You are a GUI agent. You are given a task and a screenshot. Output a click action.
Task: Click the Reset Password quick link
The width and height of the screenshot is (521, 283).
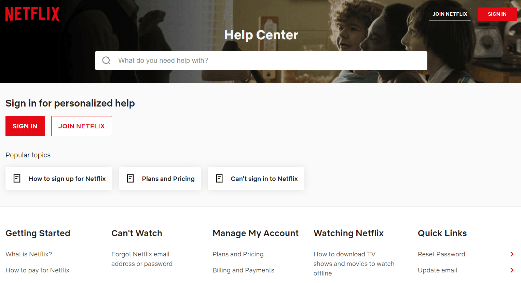pyautogui.click(x=441, y=254)
